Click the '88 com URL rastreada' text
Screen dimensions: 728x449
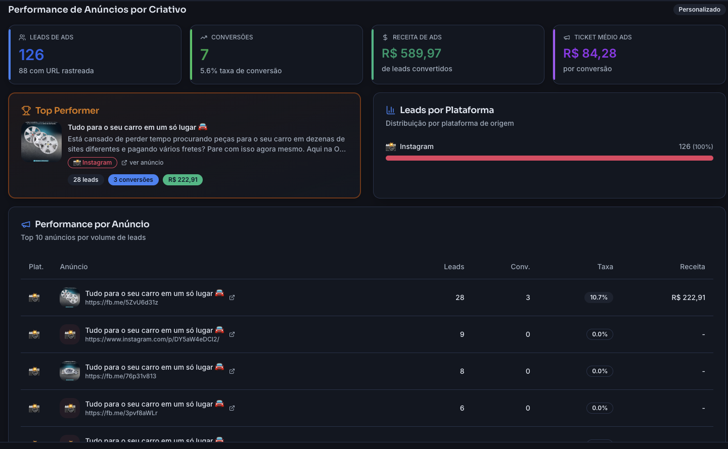coord(56,71)
